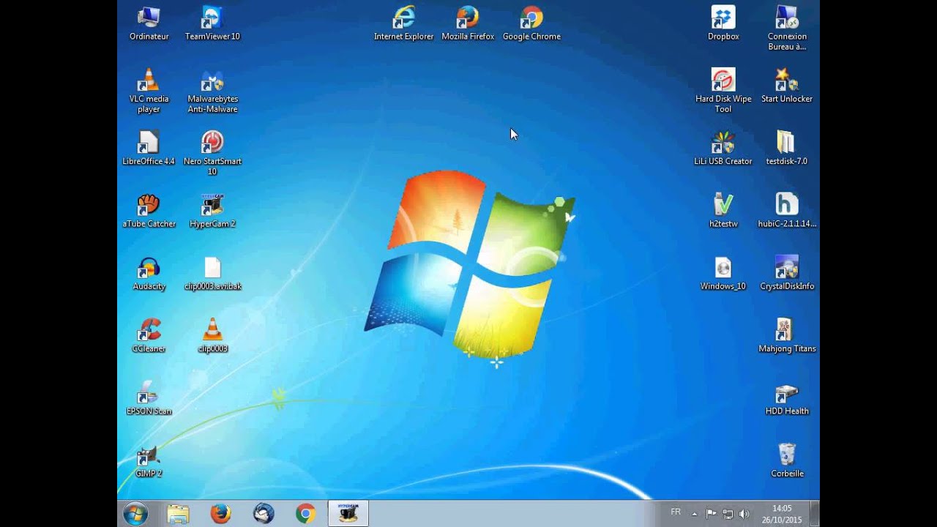Select the EPSON Scan shortcut
The width and height of the screenshot is (937, 527).
[x=149, y=398]
